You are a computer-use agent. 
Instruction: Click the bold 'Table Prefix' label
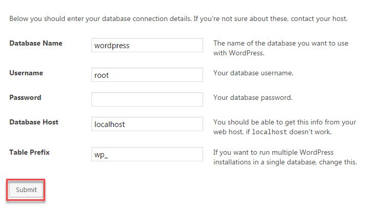(29, 152)
